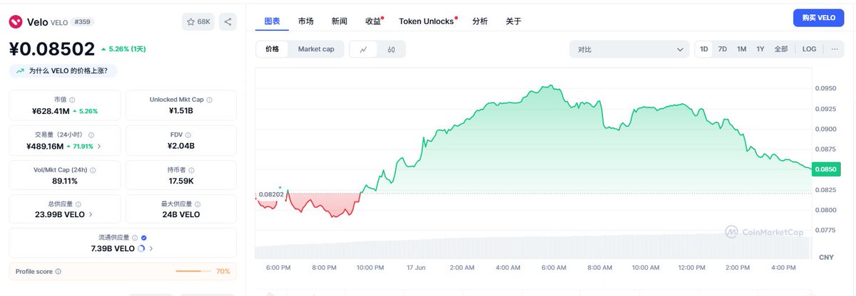This screenshot has height=296, width=856.
Task: Select the 价格 chart mode
Action: click(272, 49)
